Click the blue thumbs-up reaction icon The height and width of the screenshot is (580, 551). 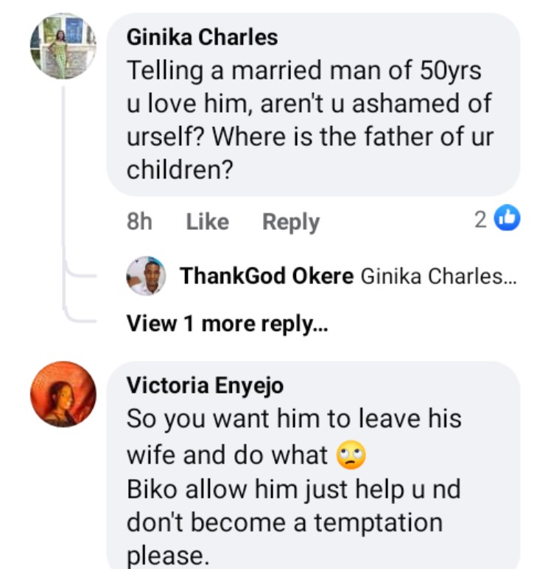click(508, 219)
